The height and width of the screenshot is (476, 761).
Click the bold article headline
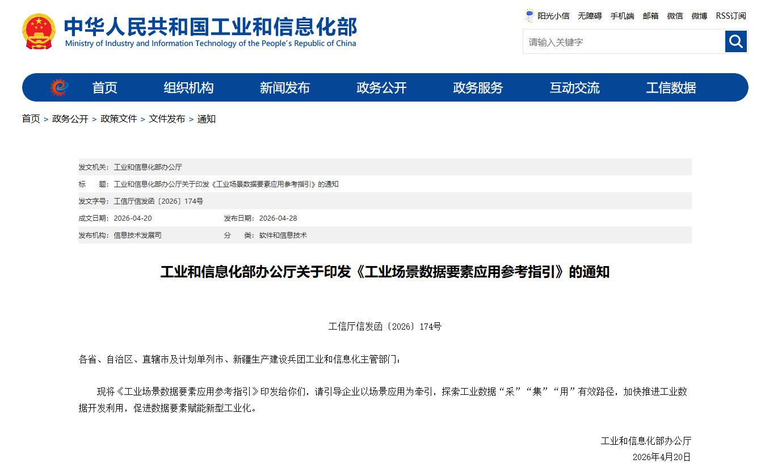385,272
